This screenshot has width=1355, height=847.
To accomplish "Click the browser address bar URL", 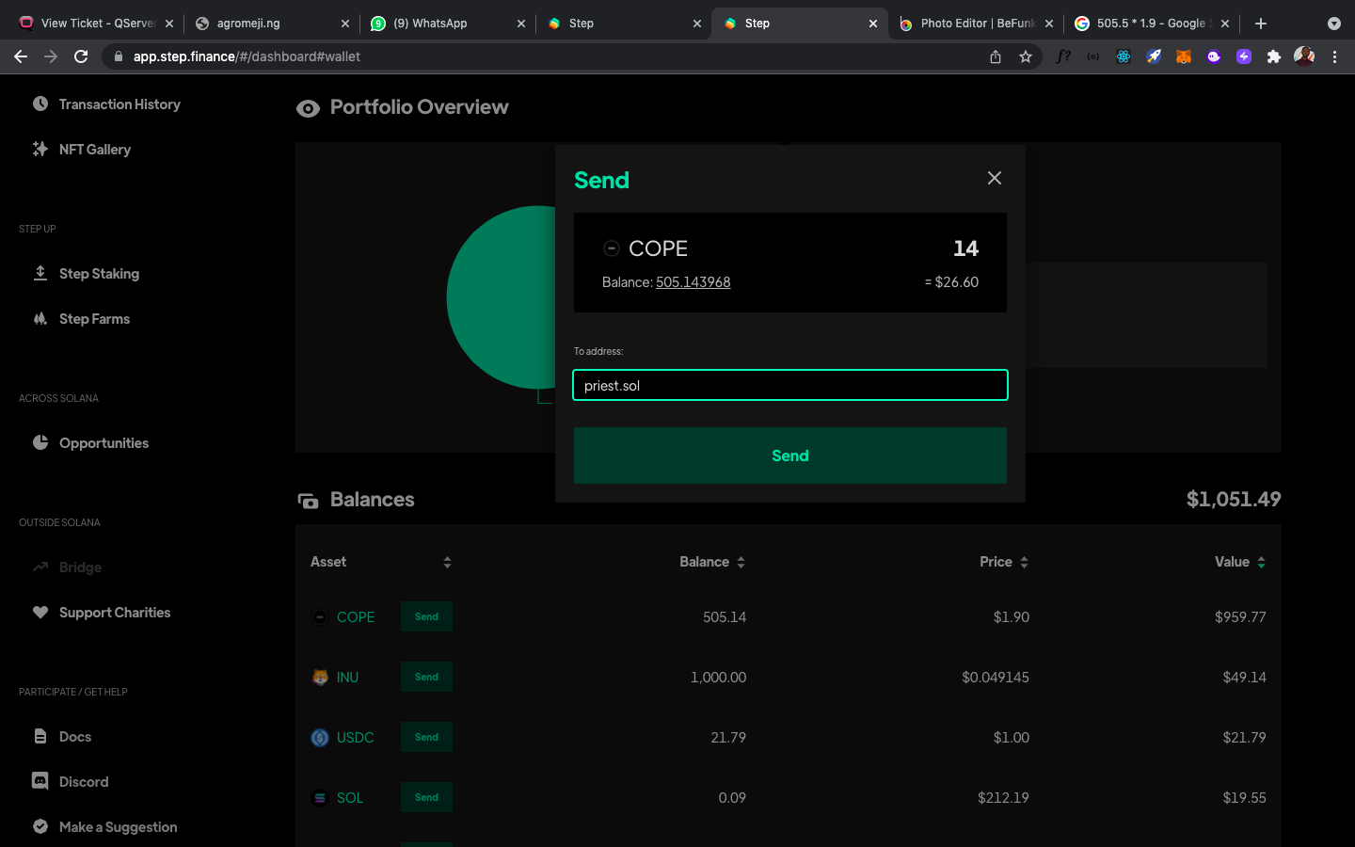I will pyautogui.click(x=247, y=56).
